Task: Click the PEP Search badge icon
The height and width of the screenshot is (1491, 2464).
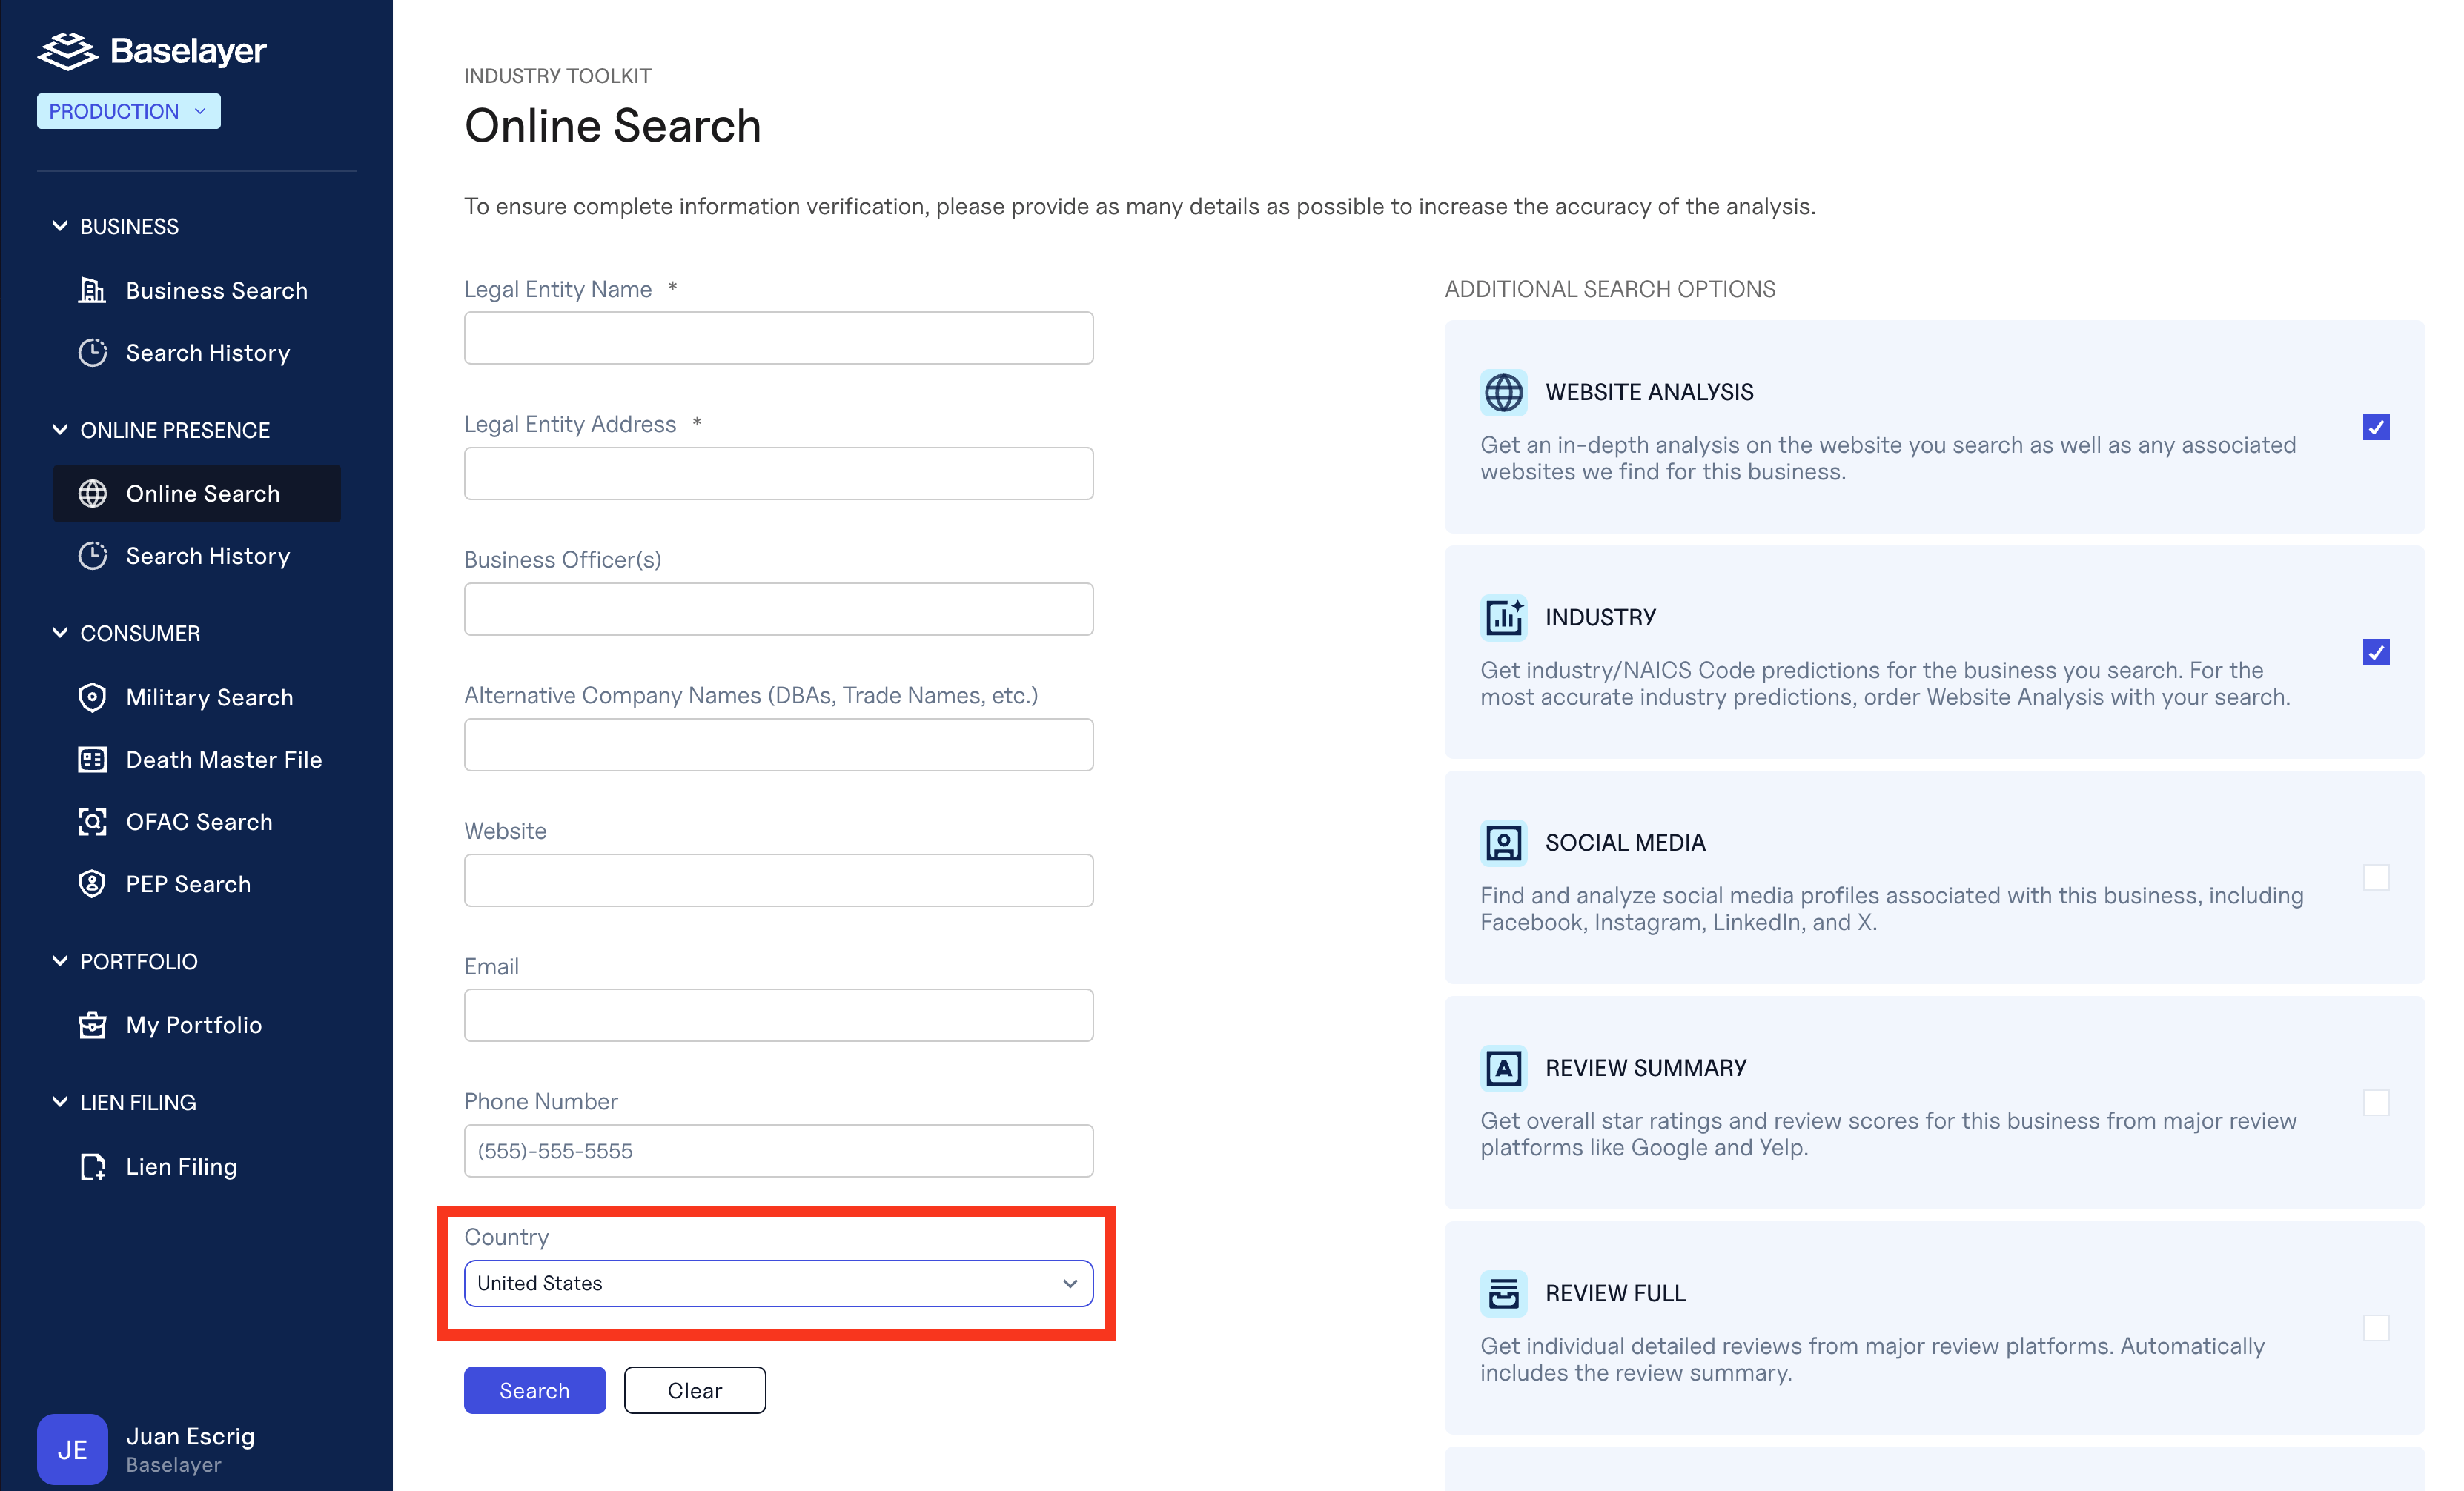Action: pos(92,884)
